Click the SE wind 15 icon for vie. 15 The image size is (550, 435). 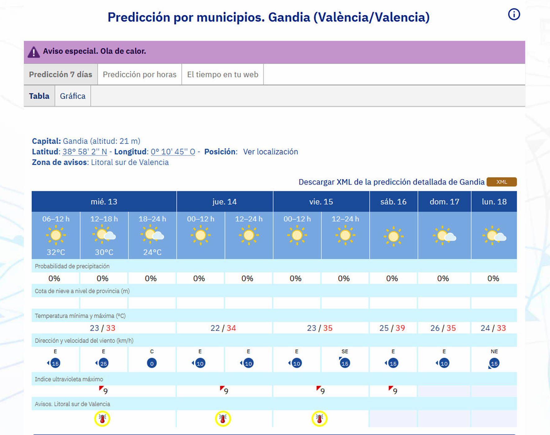pos(345,362)
